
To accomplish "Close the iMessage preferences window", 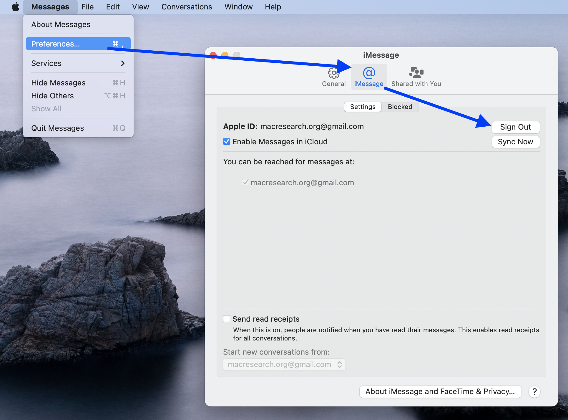I will coord(213,55).
